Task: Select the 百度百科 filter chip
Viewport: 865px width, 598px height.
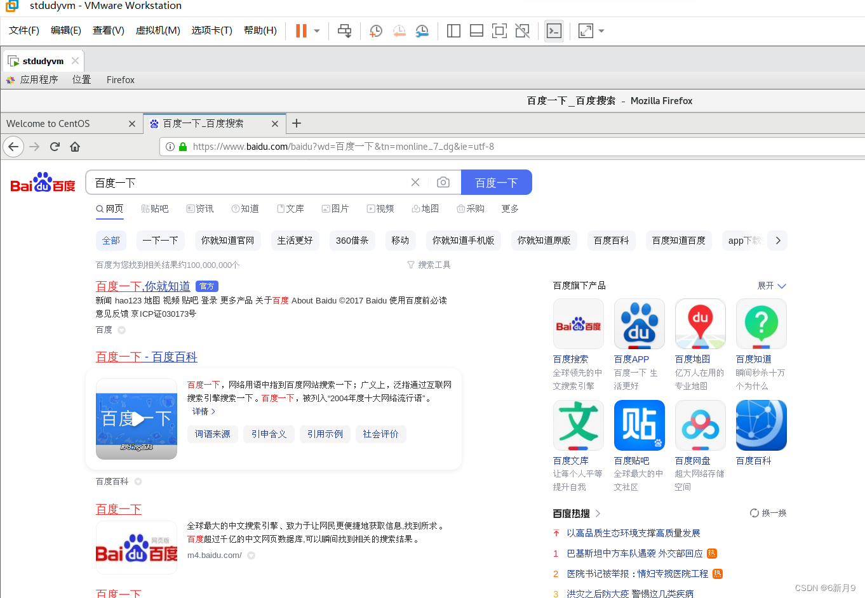Action: pyautogui.click(x=612, y=241)
